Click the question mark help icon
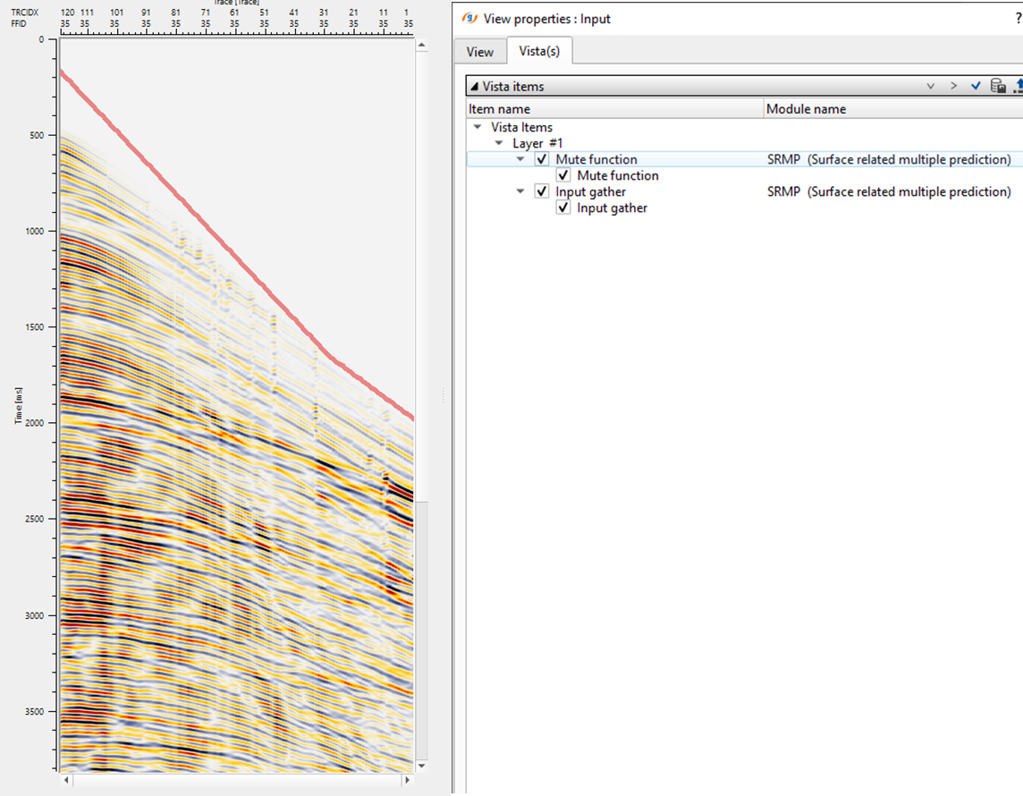Image resolution: width=1023 pixels, height=796 pixels. 1018,18
